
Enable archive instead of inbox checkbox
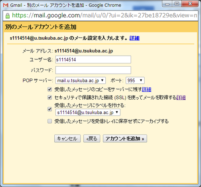click(50, 121)
